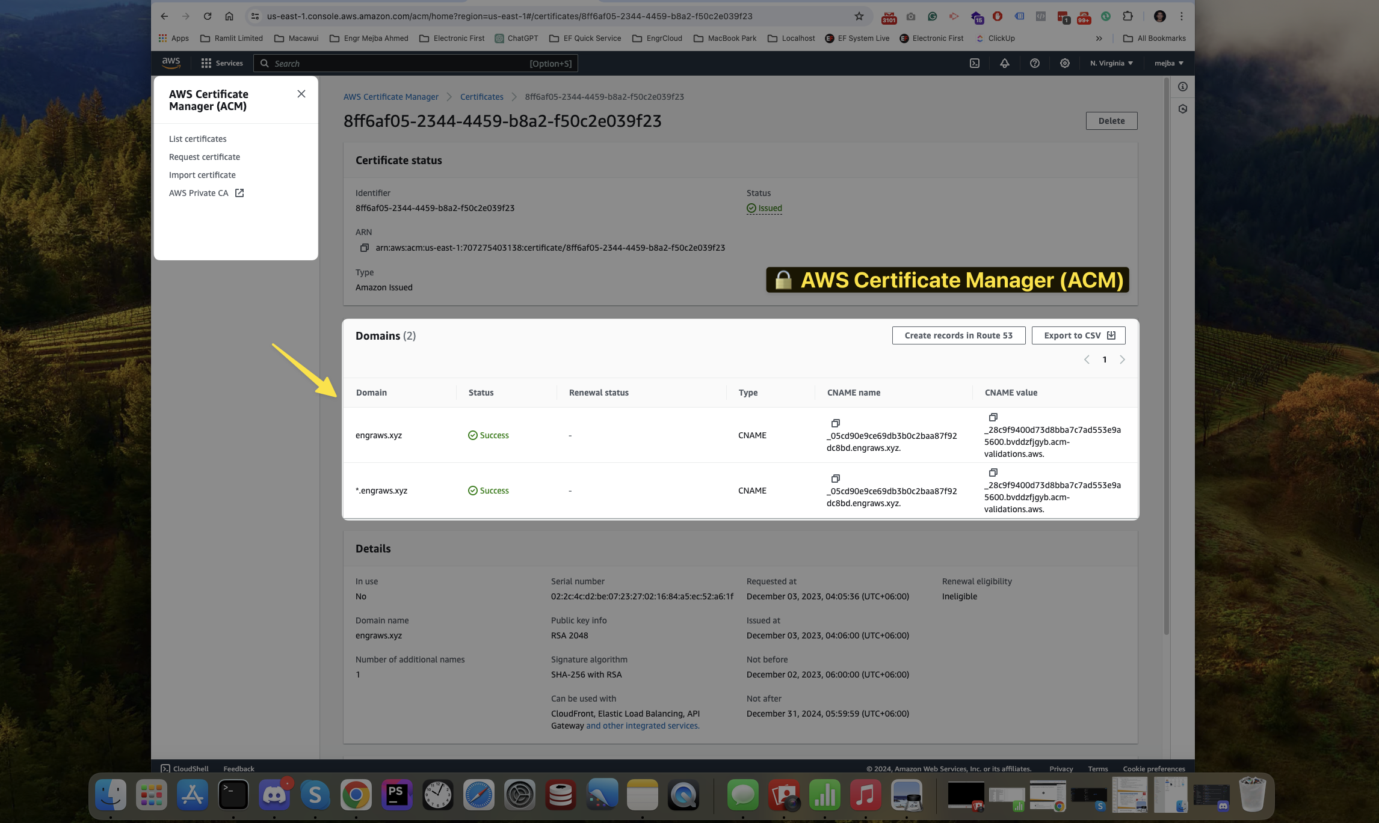1379x823 pixels.
Task: Open Numbers from the Dock
Action: coord(825,795)
